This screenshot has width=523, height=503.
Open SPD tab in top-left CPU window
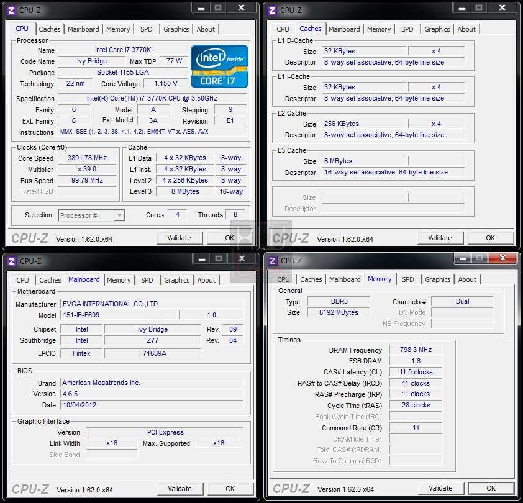[x=147, y=29]
